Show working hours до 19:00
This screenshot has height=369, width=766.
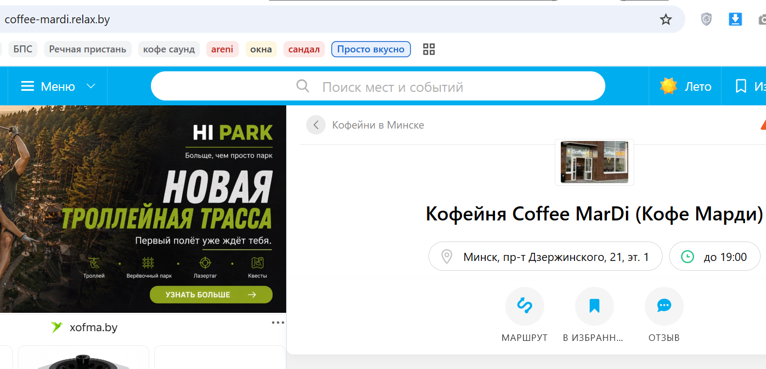715,257
